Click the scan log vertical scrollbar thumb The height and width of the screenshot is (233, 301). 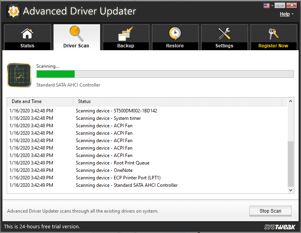coord(290,164)
